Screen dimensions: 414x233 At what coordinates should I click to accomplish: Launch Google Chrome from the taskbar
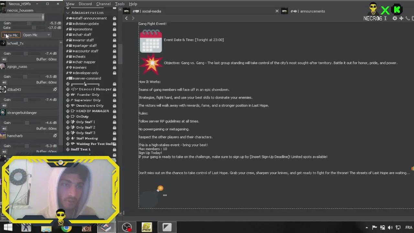(x=67, y=227)
